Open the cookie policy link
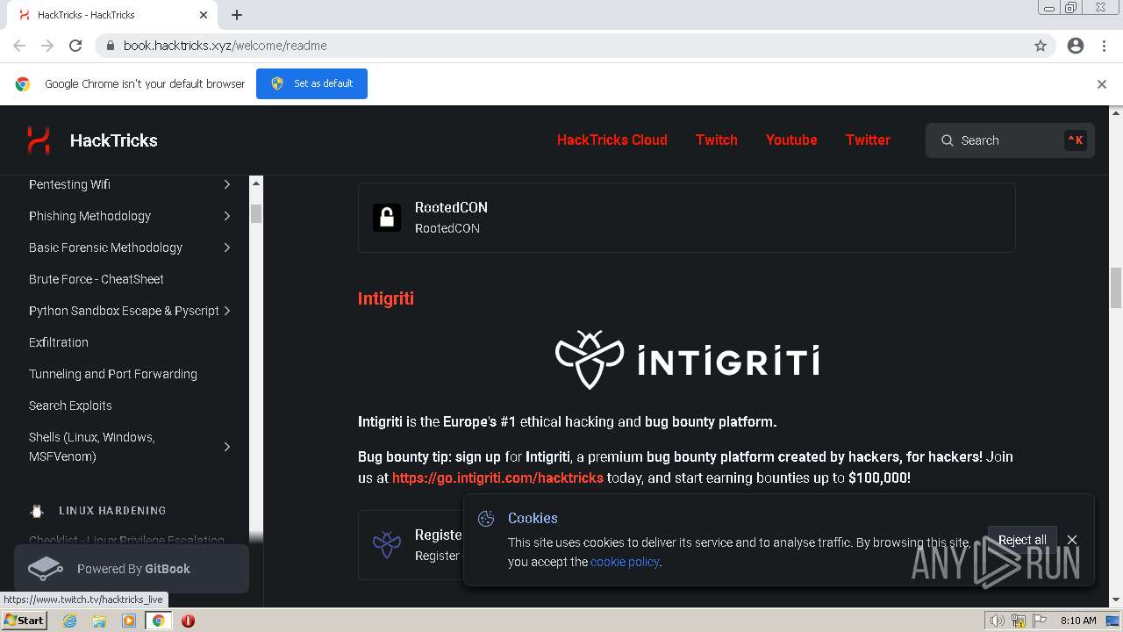The width and height of the screenshot is (1123, 632). click(625, 562)
